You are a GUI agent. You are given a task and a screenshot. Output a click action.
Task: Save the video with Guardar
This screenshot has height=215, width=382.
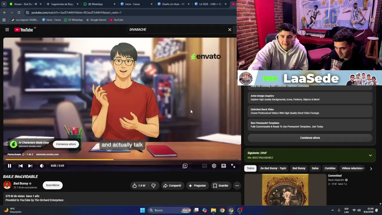click(x=221, y=185)
